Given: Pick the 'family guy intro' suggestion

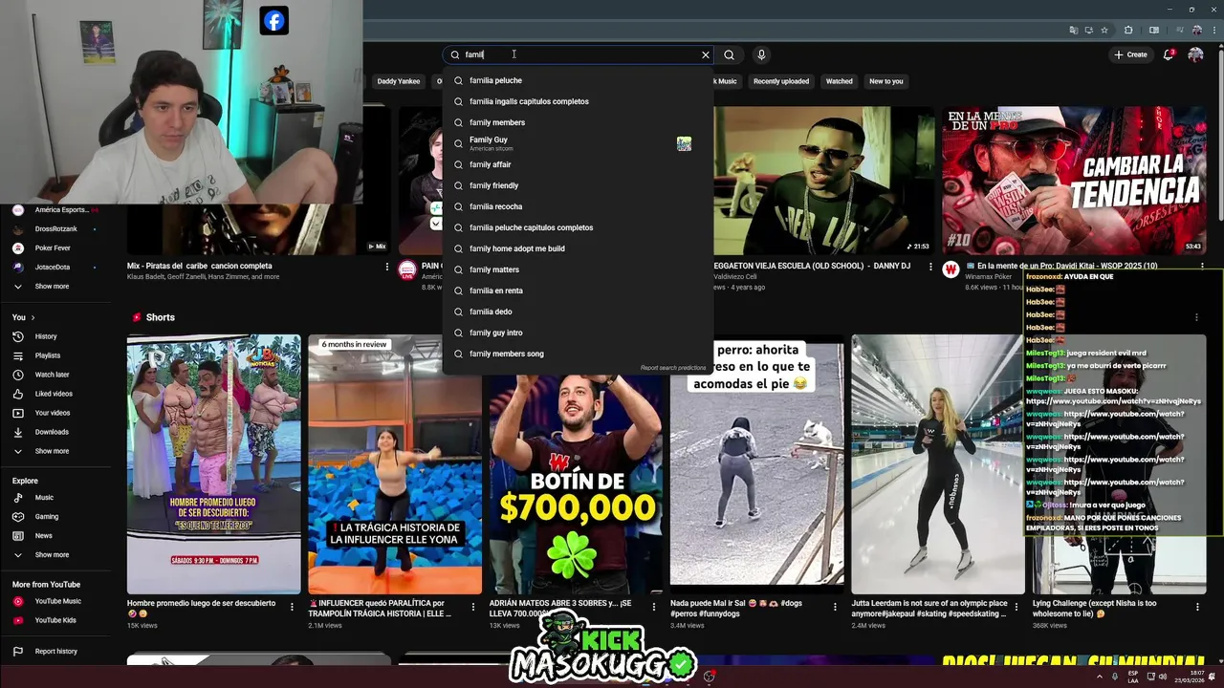Looking at the screenshot, I should 578,333.
